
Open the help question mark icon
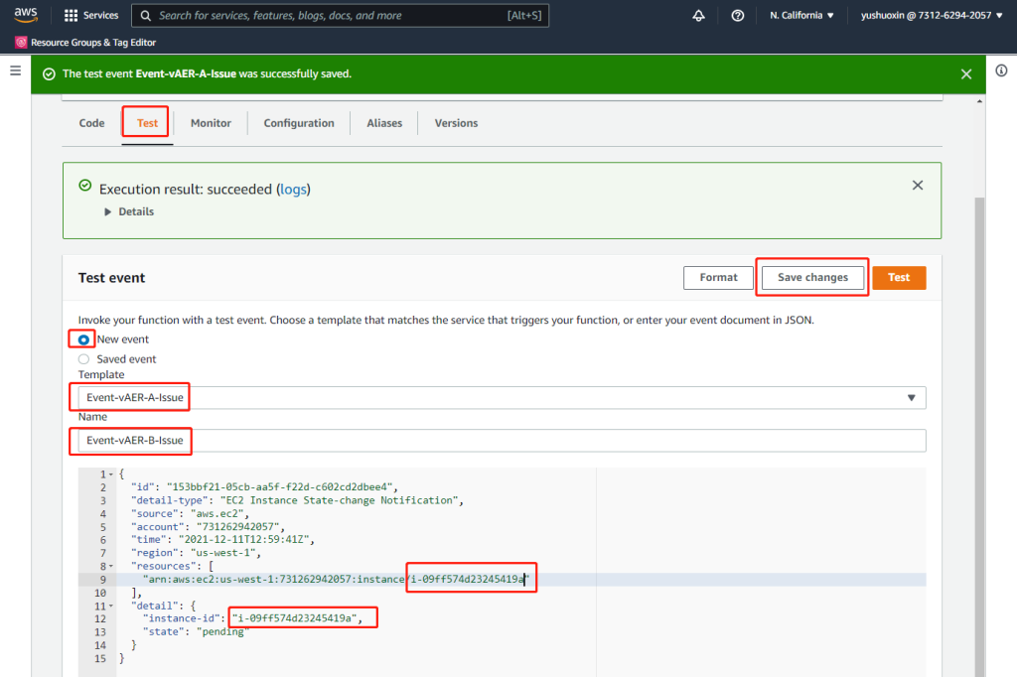[737, 16]
